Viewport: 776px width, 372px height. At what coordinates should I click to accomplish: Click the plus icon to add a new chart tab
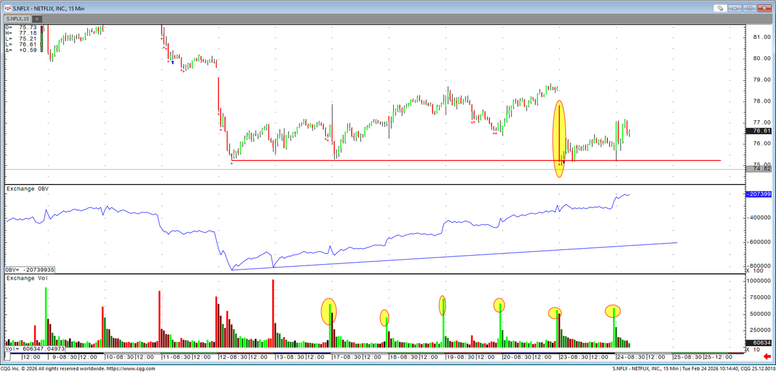(x=36, y=19)
